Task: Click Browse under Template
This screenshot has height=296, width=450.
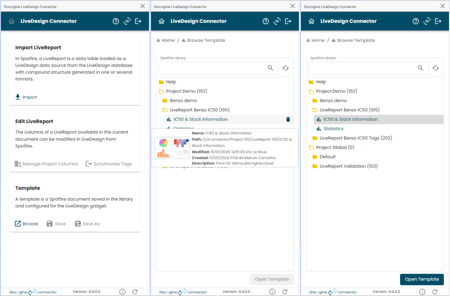Action: click(26, 224)
